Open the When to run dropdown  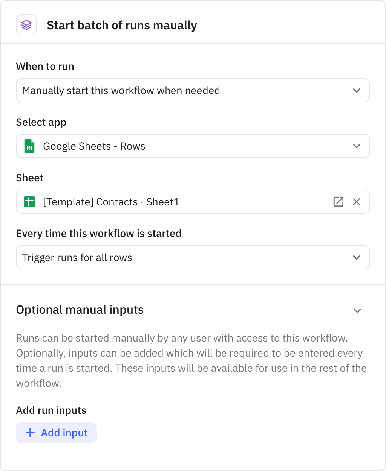click(193, 90)
